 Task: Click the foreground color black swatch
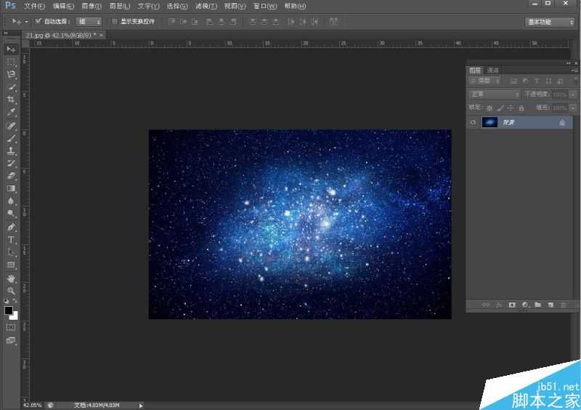click(9, 310)
